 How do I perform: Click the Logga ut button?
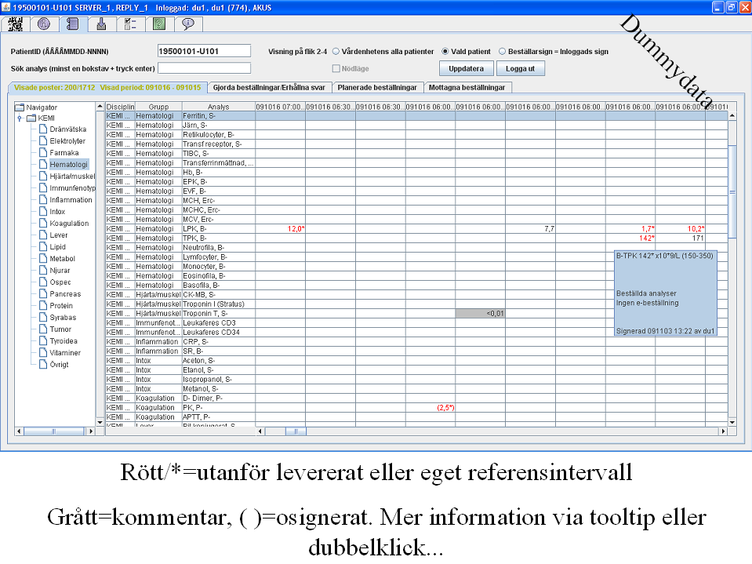[x=521, y=68]
